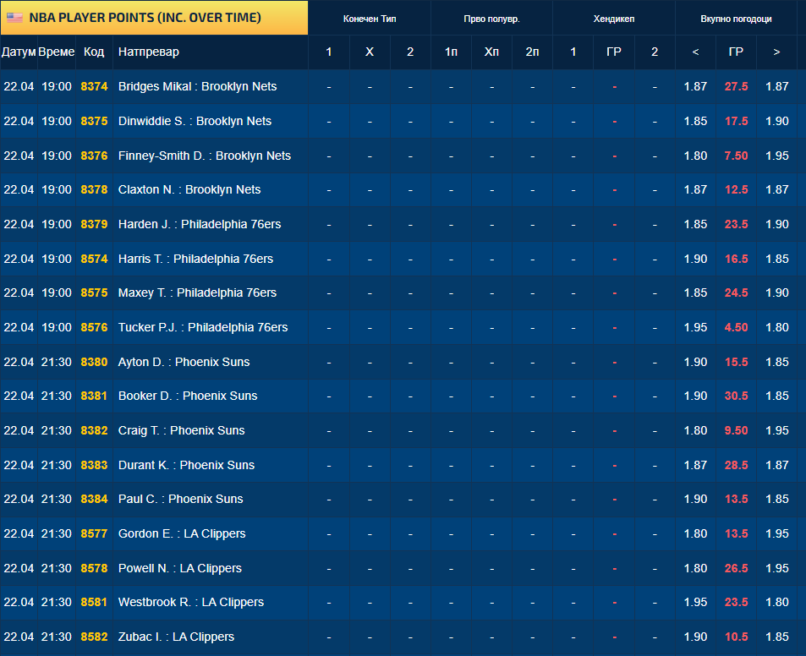Viewport: 806px width, 656px height.
Task: Bet under 1.87 for Claxton N.
Action: 695,189
